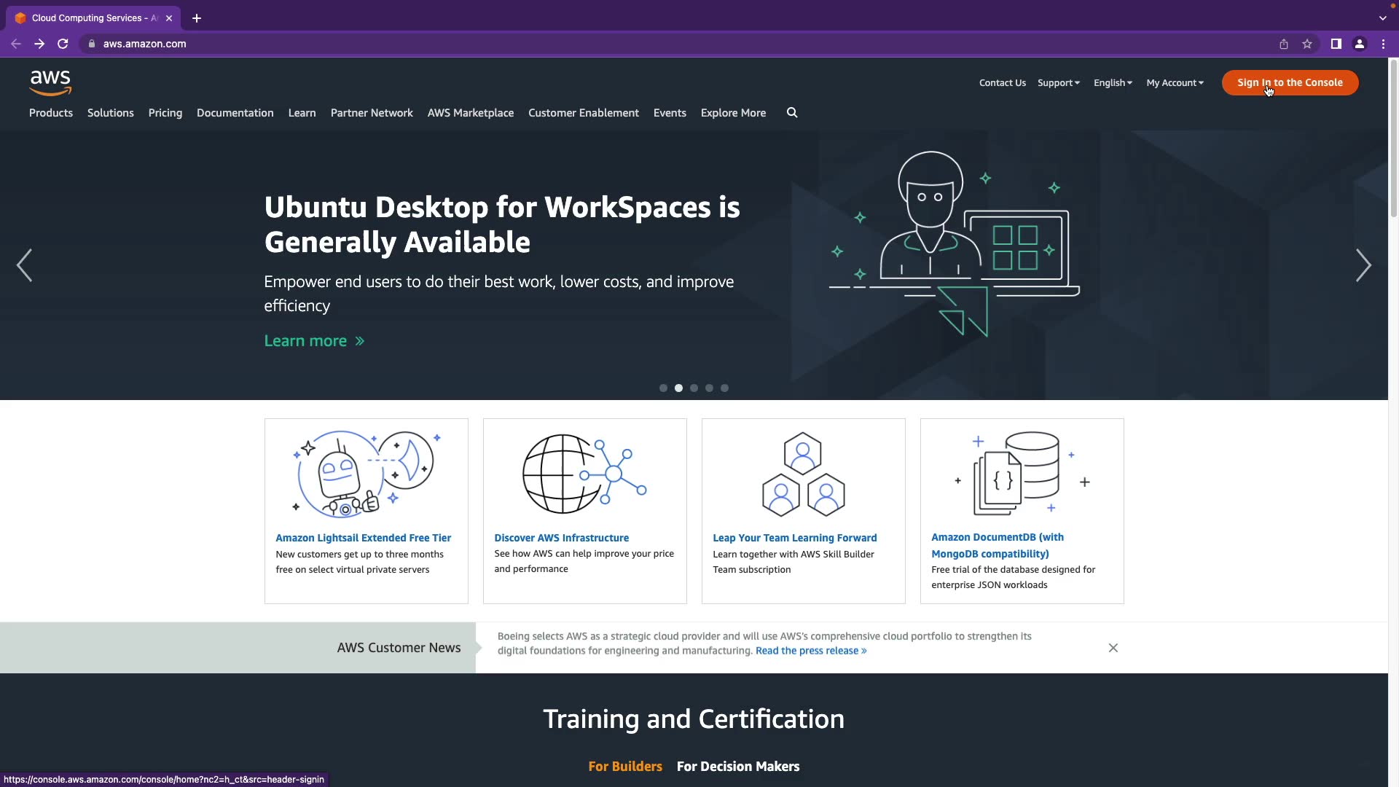
Task: Open the Read the press release link
Action: tap(810, 651)
